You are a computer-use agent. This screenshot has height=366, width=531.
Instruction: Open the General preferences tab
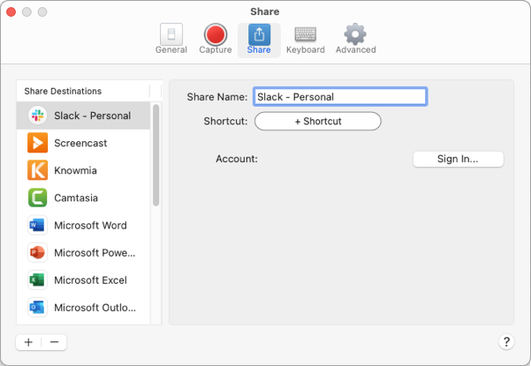coord(171,39)
